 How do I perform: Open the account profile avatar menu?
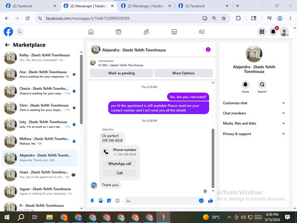[285, 32]
